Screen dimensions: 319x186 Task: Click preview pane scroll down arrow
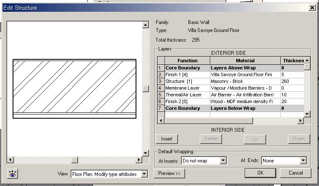click(146, 153)
